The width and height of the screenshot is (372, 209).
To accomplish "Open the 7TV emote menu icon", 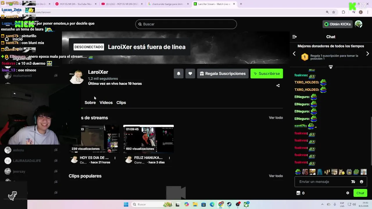I will [x=353, y=182].
